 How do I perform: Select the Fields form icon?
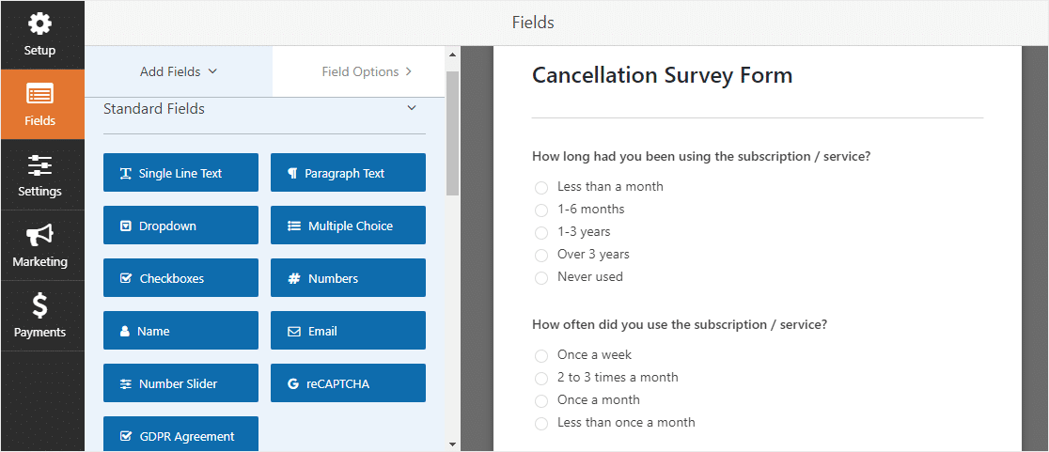click(39, 96)
